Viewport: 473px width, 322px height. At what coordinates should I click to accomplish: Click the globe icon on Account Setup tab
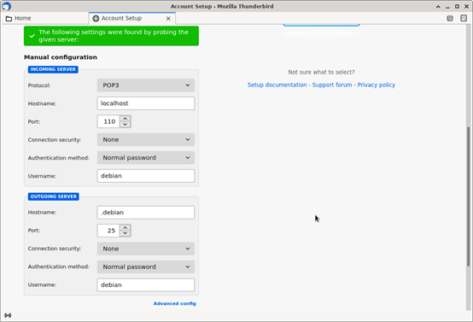(x=96, y=19)
